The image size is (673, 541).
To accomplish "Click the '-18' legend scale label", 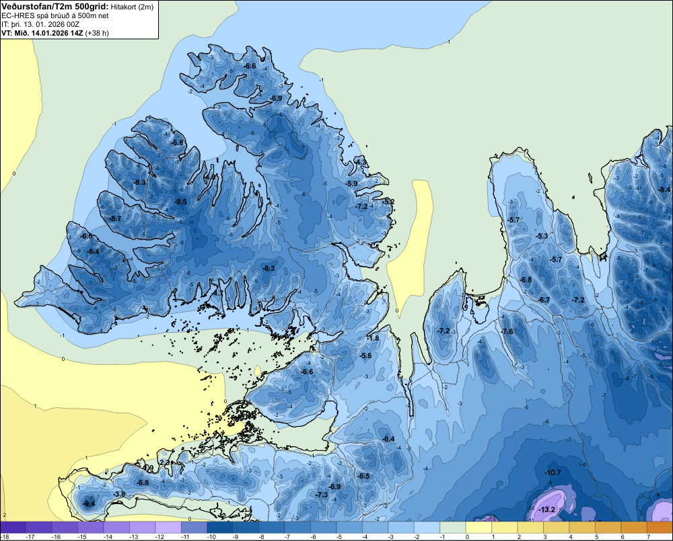I will click(5, 537).
